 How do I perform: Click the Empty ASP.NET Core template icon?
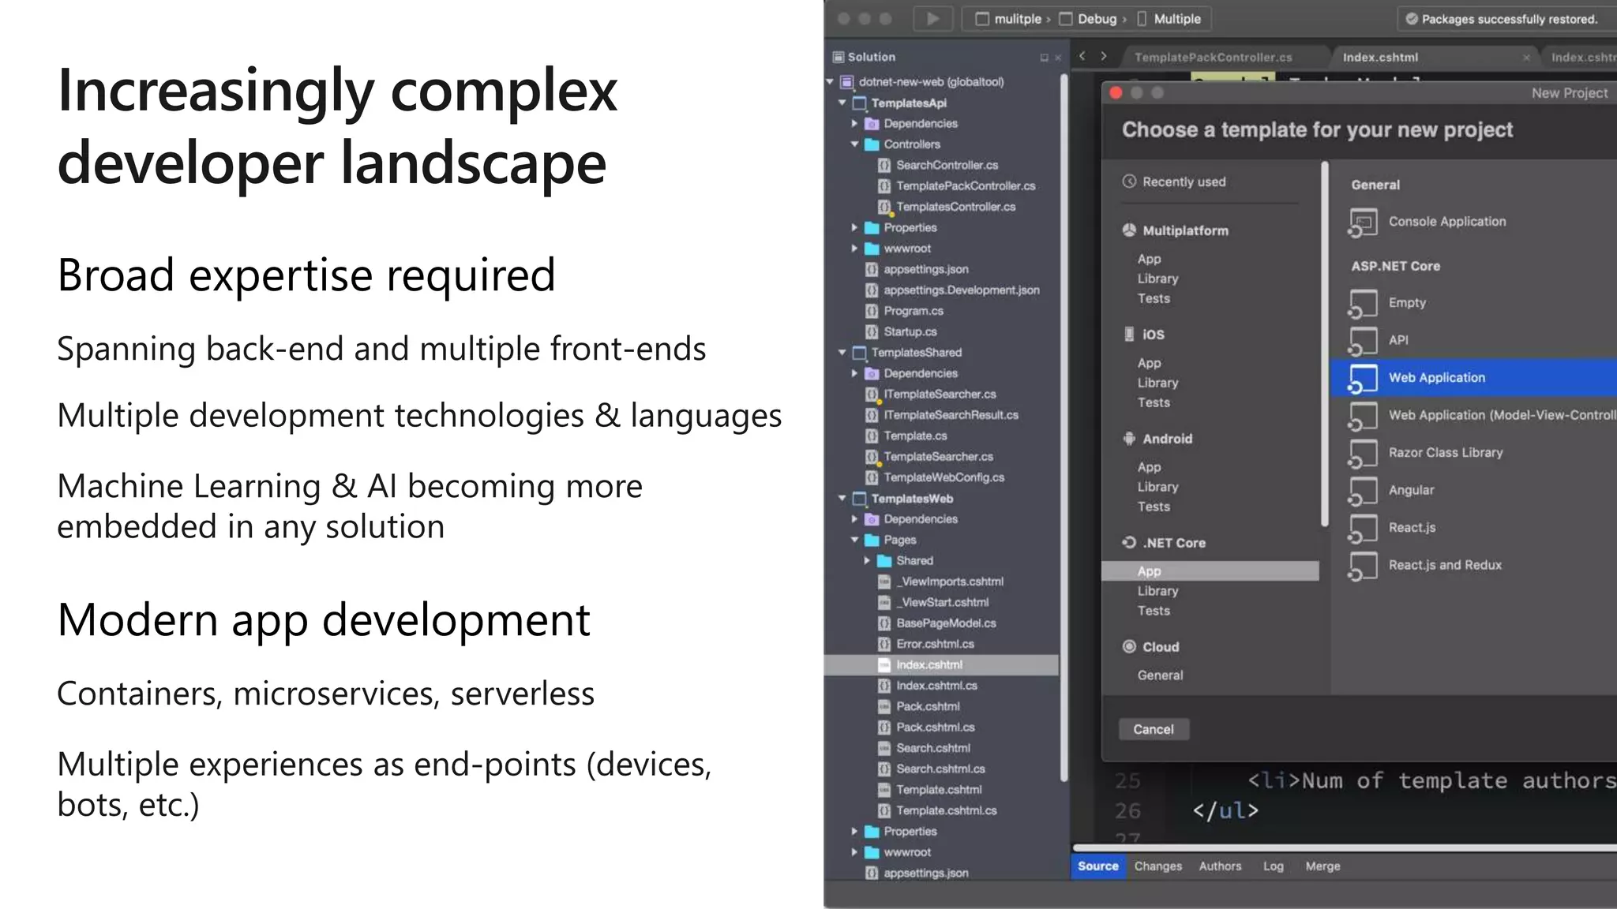(1363, 304)
